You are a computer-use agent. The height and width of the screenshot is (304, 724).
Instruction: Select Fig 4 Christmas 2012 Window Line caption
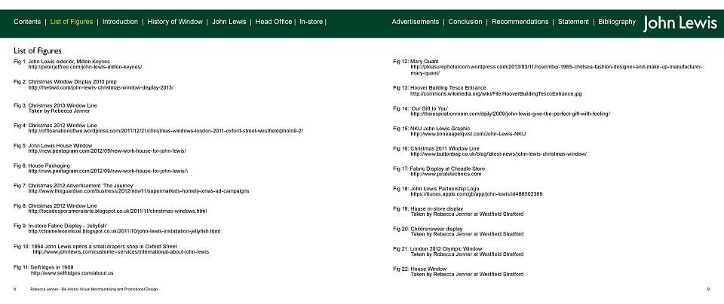pos(55,125)
